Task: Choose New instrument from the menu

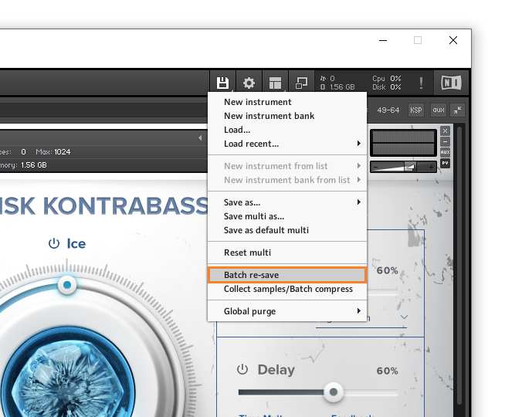Action: 287,102
